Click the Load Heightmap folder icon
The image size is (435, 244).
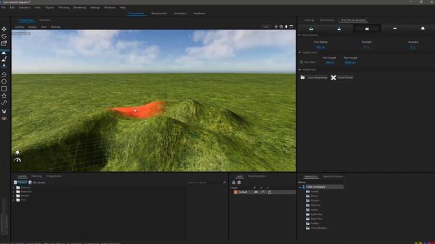302,77
